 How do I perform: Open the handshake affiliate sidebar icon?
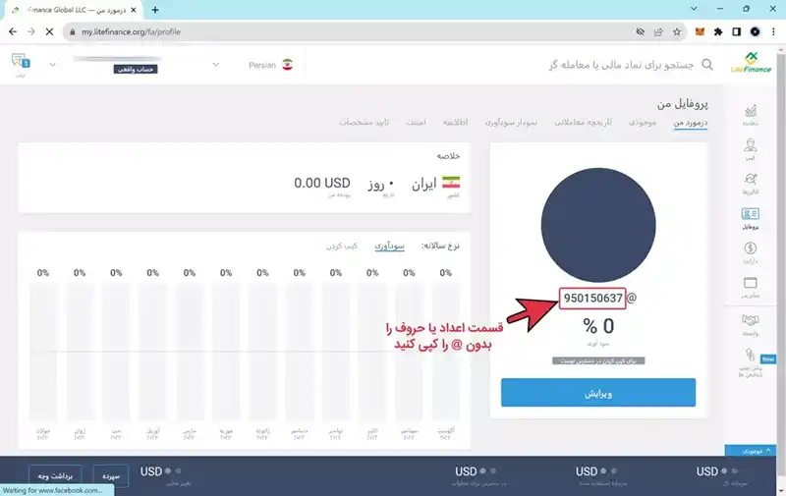tap(751, 324)
